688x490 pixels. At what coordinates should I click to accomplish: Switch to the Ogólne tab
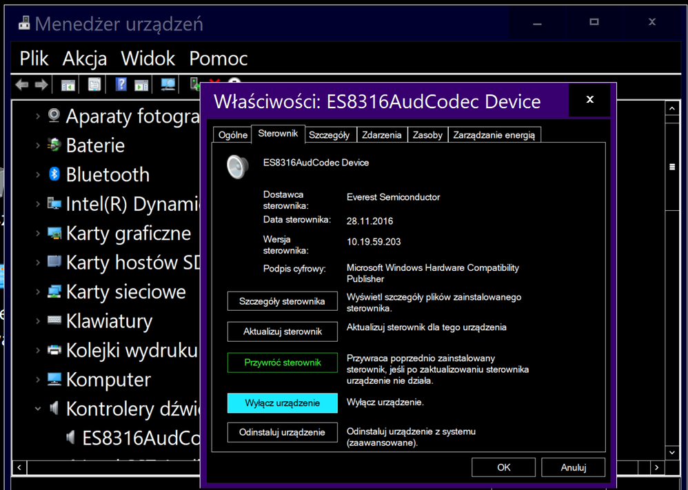coord(232,135)
